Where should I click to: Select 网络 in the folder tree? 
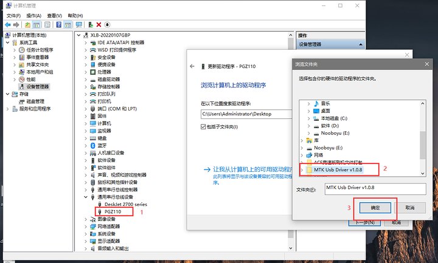[318, 155]
